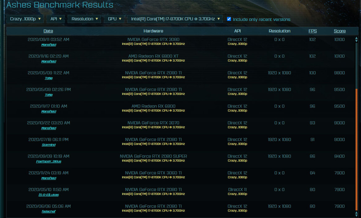Click the Hardware column header

click(153, 31)
